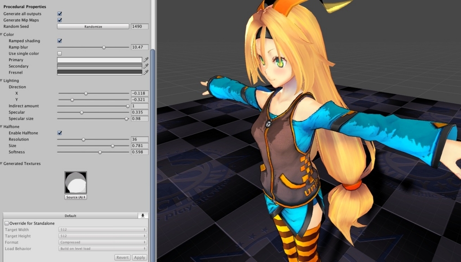Check Override for Standalone
Screen dimensions: 461x262
point(7,223)
